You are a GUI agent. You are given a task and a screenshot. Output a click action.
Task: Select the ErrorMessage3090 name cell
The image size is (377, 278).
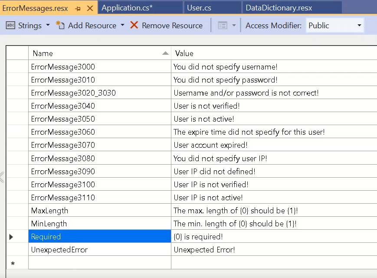point(99,172)
